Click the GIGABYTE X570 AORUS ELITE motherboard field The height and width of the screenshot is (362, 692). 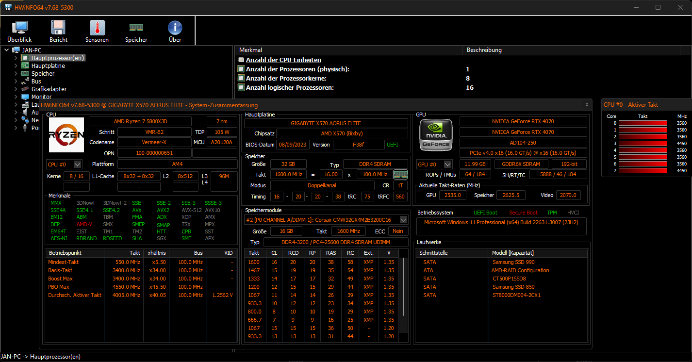(x=326, y=123)
